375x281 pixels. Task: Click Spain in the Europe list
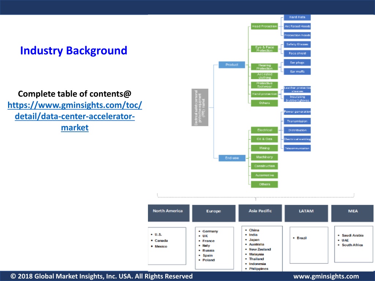(208, 255)
